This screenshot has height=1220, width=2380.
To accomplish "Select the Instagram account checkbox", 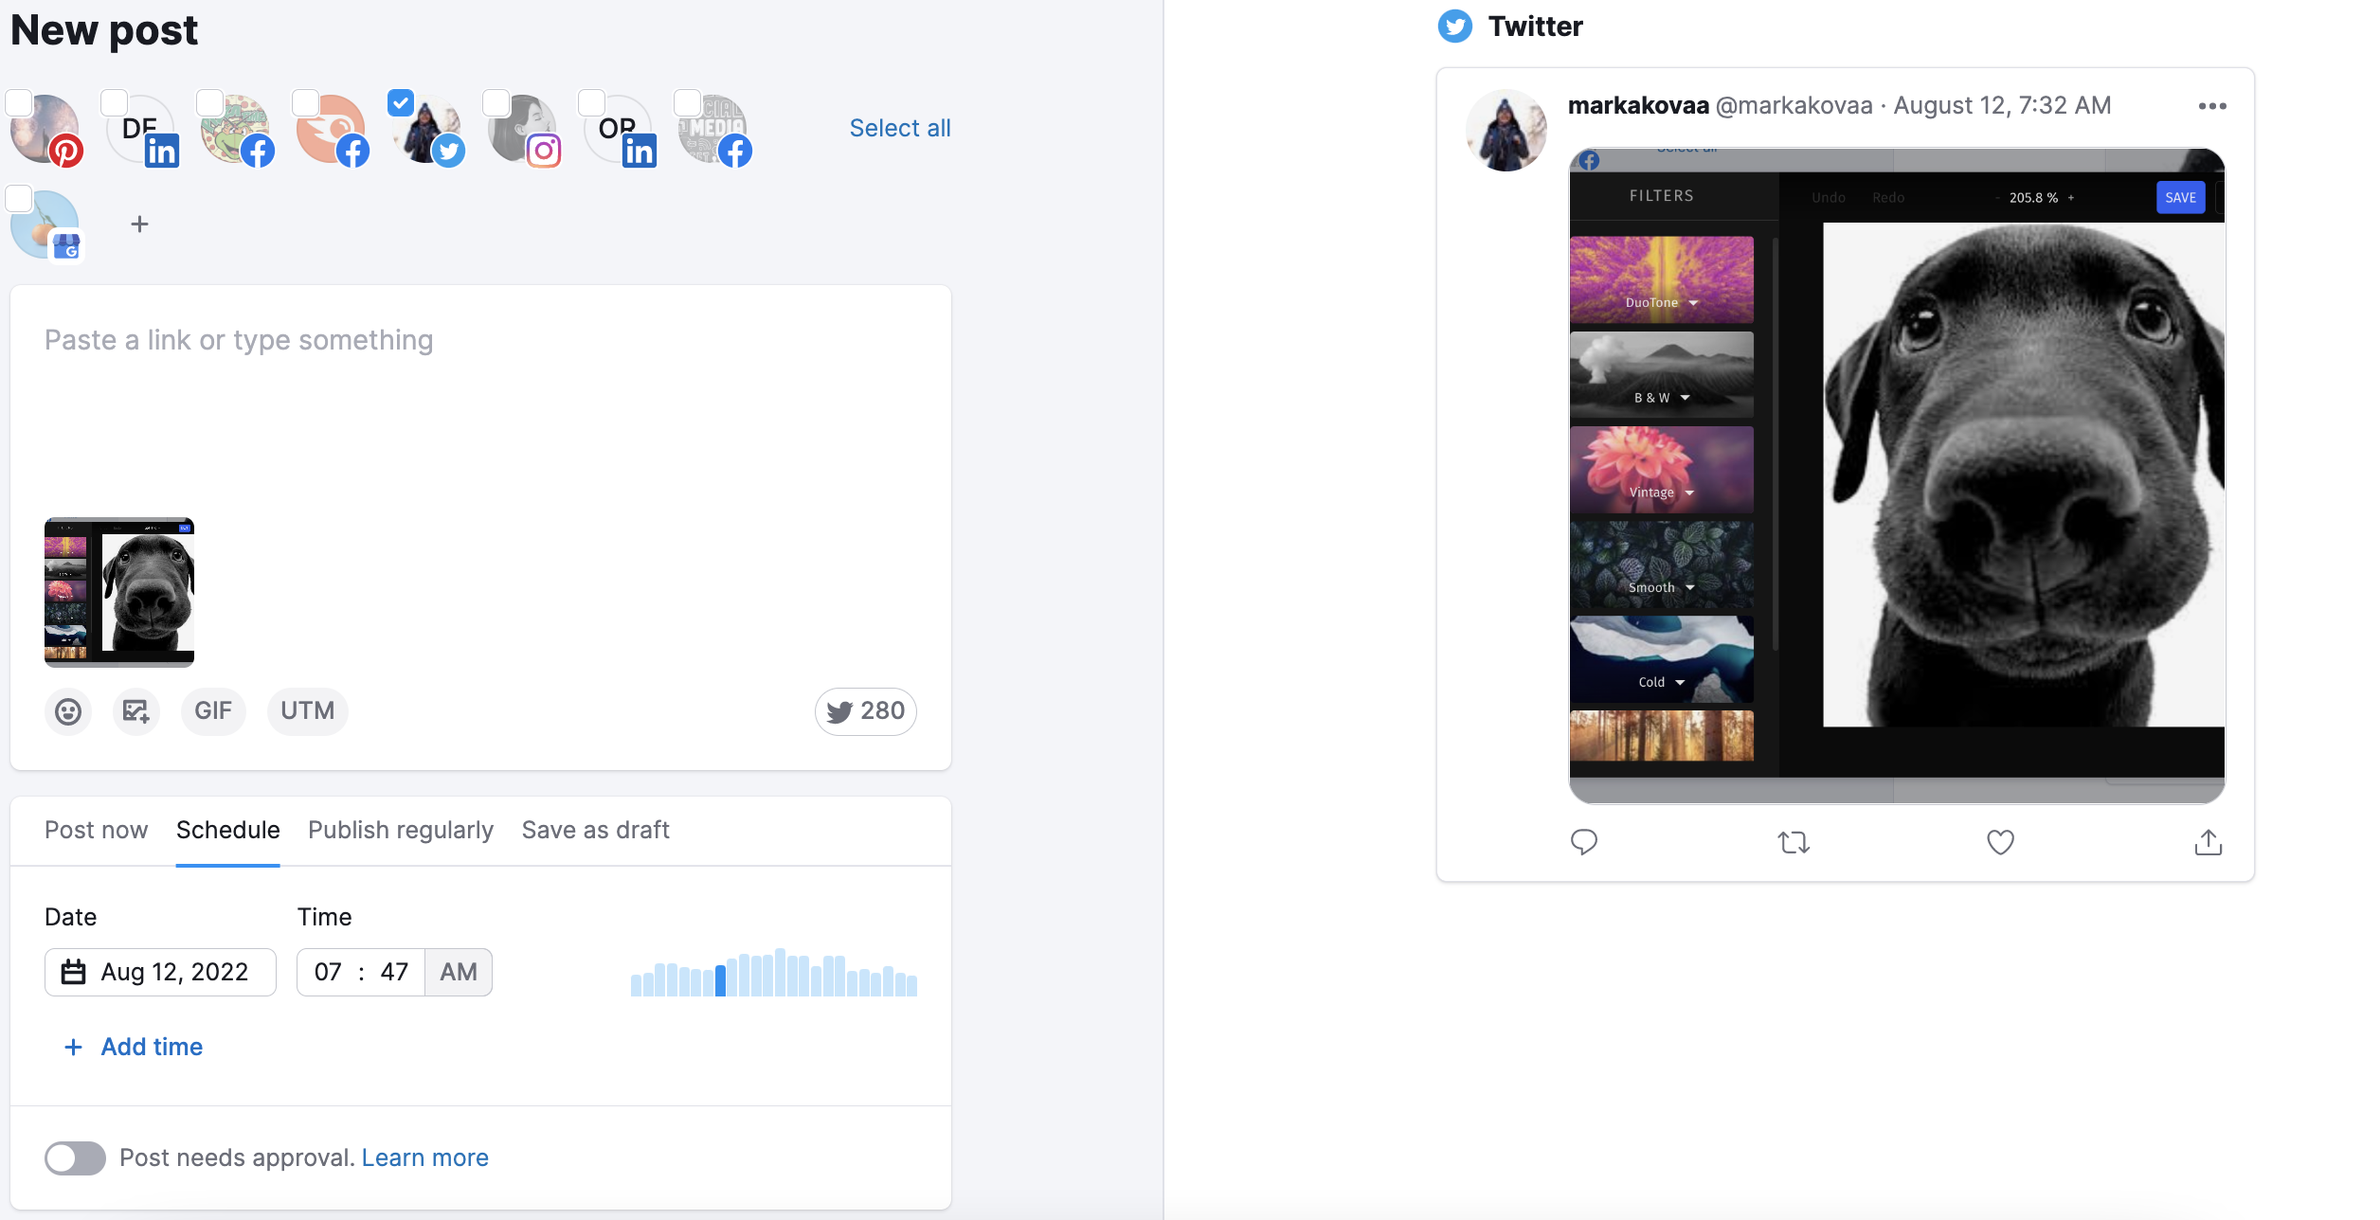I will [496, 103].
